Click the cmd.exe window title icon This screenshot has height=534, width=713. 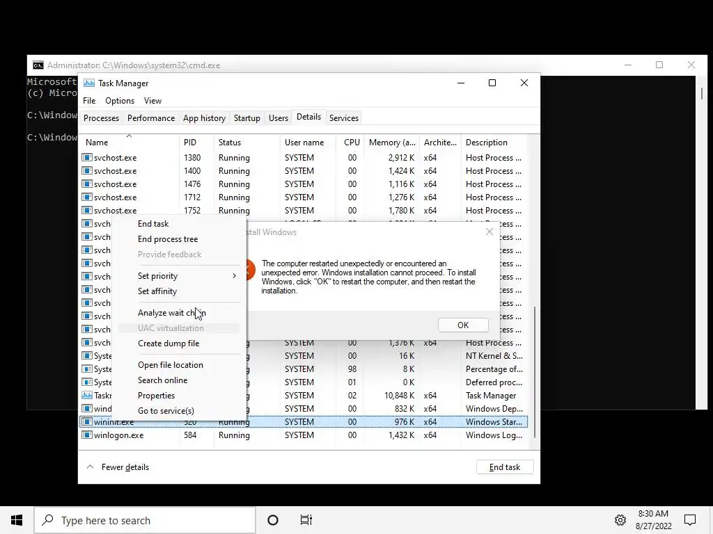[38, 65]
